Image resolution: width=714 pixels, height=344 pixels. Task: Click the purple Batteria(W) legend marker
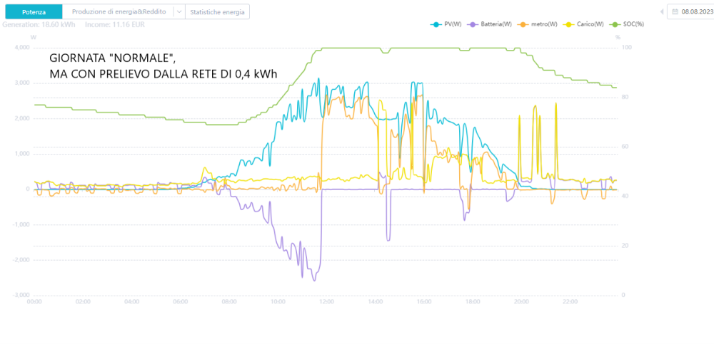coord(472,24)
